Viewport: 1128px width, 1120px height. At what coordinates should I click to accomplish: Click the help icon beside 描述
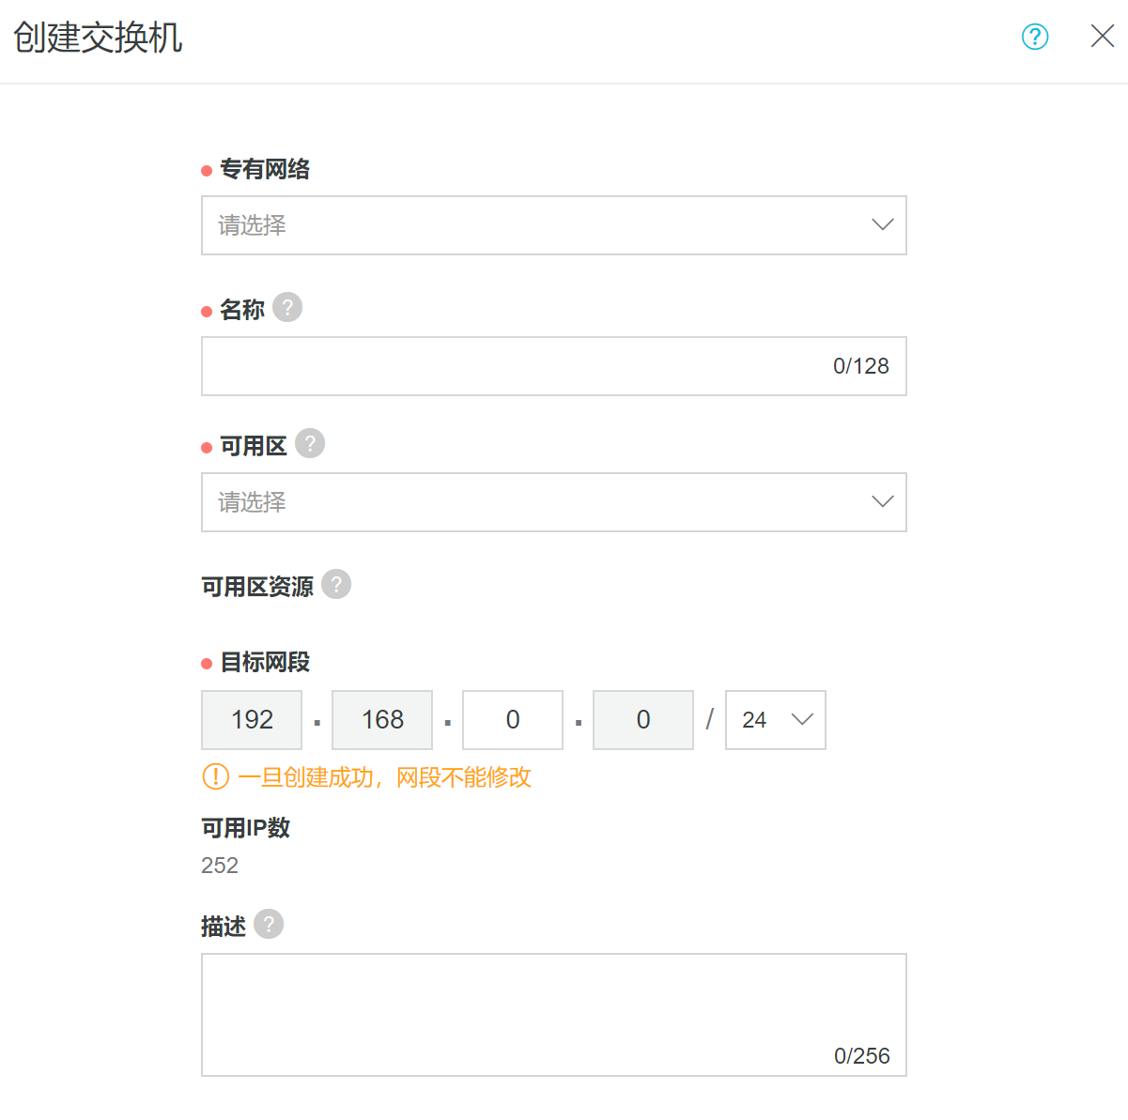pos(269,924)
